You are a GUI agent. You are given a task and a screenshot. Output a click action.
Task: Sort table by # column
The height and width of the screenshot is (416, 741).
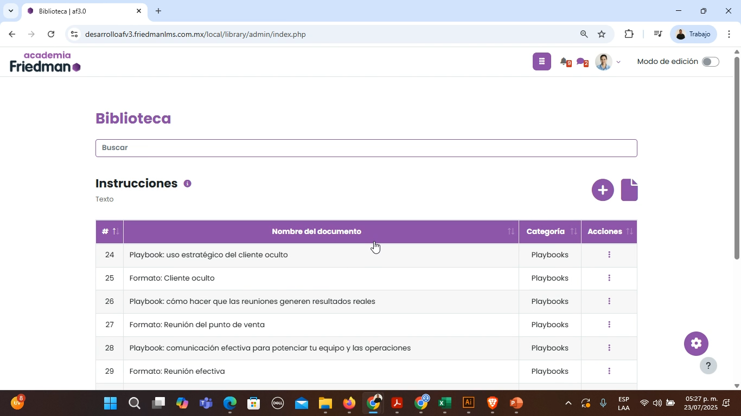110,232
